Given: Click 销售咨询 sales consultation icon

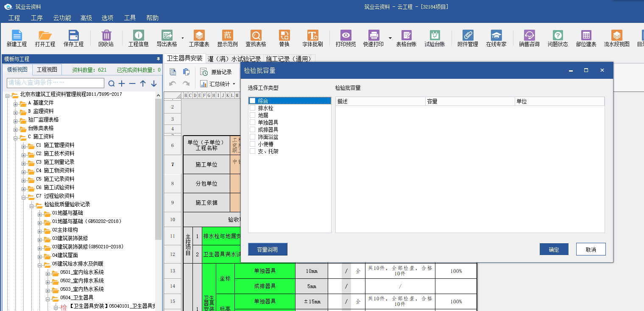Looking at the screenshot, I should (529, 39).
